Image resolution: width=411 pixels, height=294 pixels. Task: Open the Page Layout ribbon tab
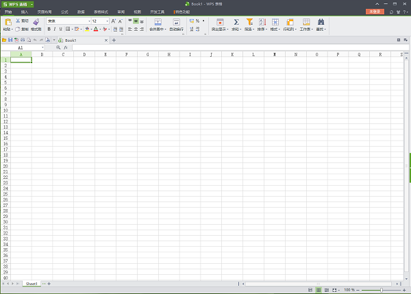pyautogui.click(x=45, y=12)
